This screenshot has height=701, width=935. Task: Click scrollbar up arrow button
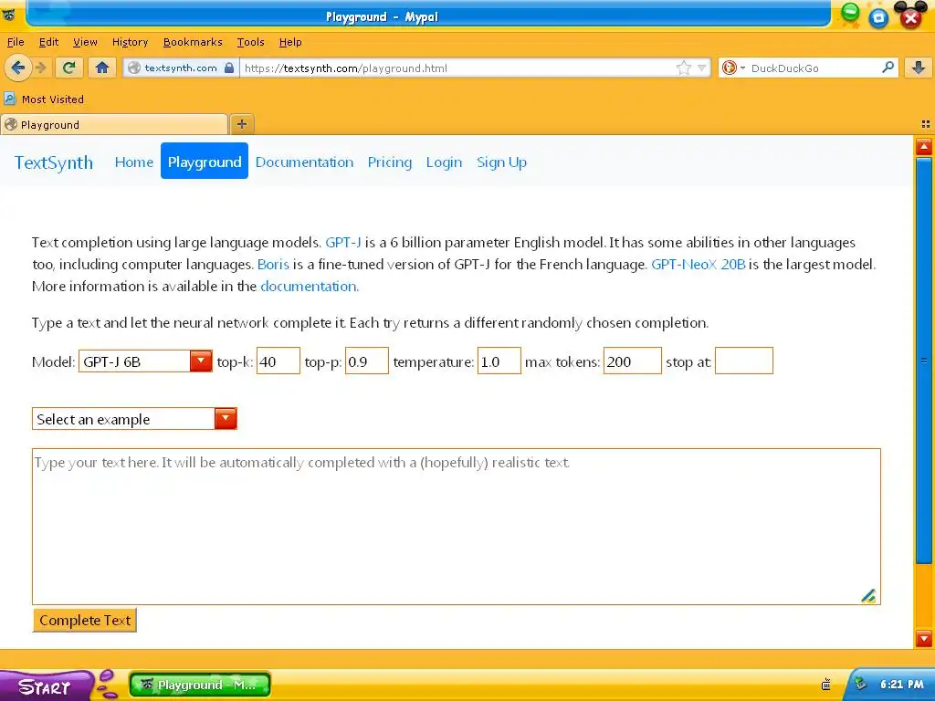pos(924,147)
